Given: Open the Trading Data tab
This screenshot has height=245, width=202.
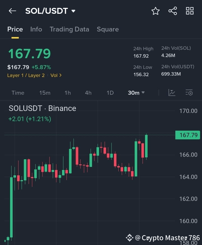Looking at the screenshot, I should click(69, 29).
